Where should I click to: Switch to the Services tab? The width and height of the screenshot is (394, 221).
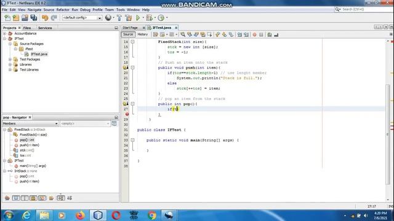click(x=45, y=28)
